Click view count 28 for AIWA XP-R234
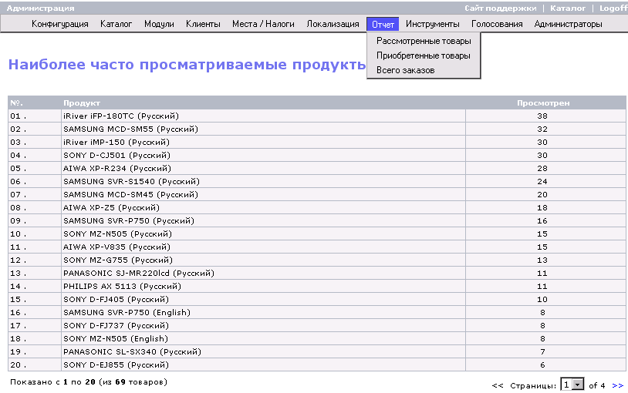This screenshot has width=628, height=393. pos(542,168)
